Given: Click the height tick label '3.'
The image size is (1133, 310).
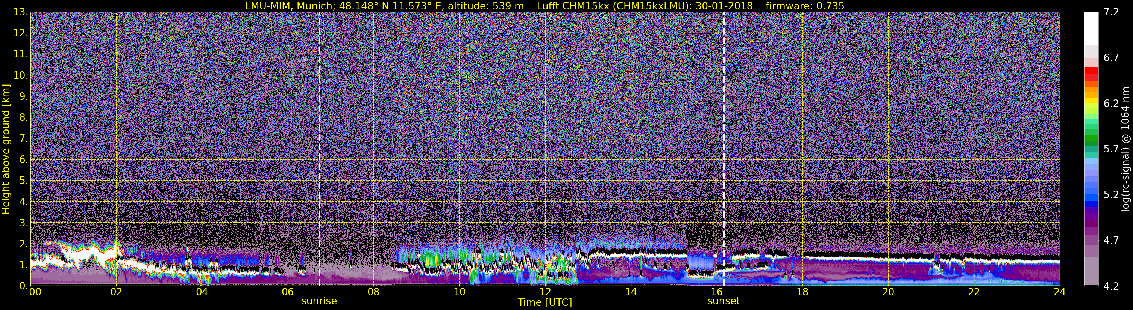Looking at the screenshot, I should (24, 223).
